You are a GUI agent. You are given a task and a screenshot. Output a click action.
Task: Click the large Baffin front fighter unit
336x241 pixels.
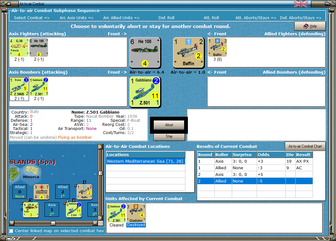(x=188, y=53)
